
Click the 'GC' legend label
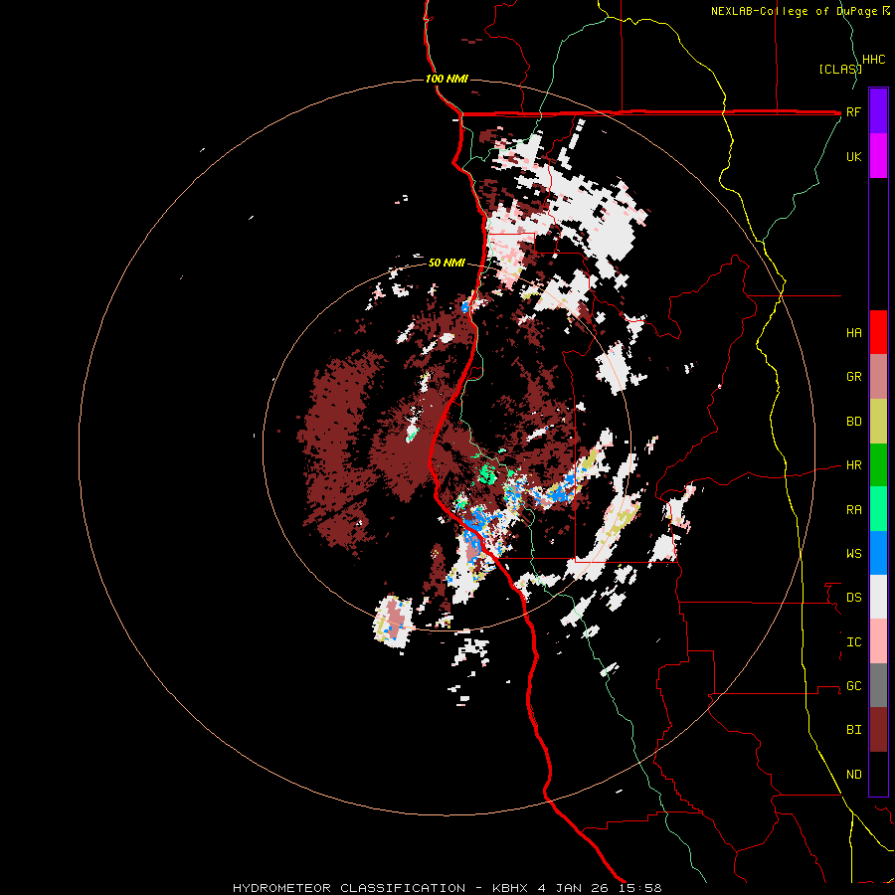pos(853,686)
